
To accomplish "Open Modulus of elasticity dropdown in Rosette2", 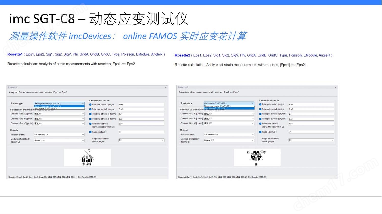I will pyautogui.click(x=229, y=140).
